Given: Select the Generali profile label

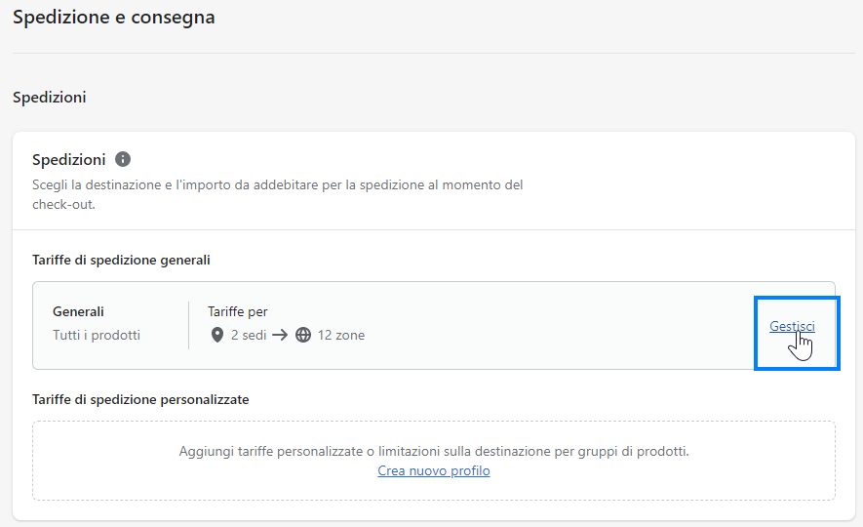Looking at the screenshot, I should 78,311.
